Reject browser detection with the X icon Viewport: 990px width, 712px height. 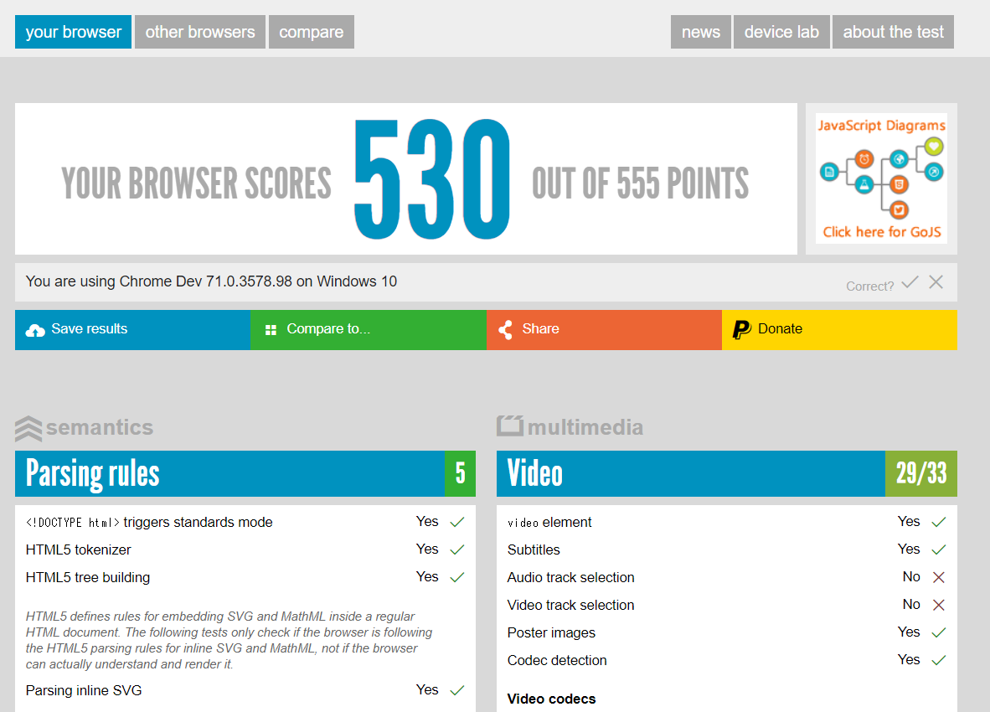936,282
